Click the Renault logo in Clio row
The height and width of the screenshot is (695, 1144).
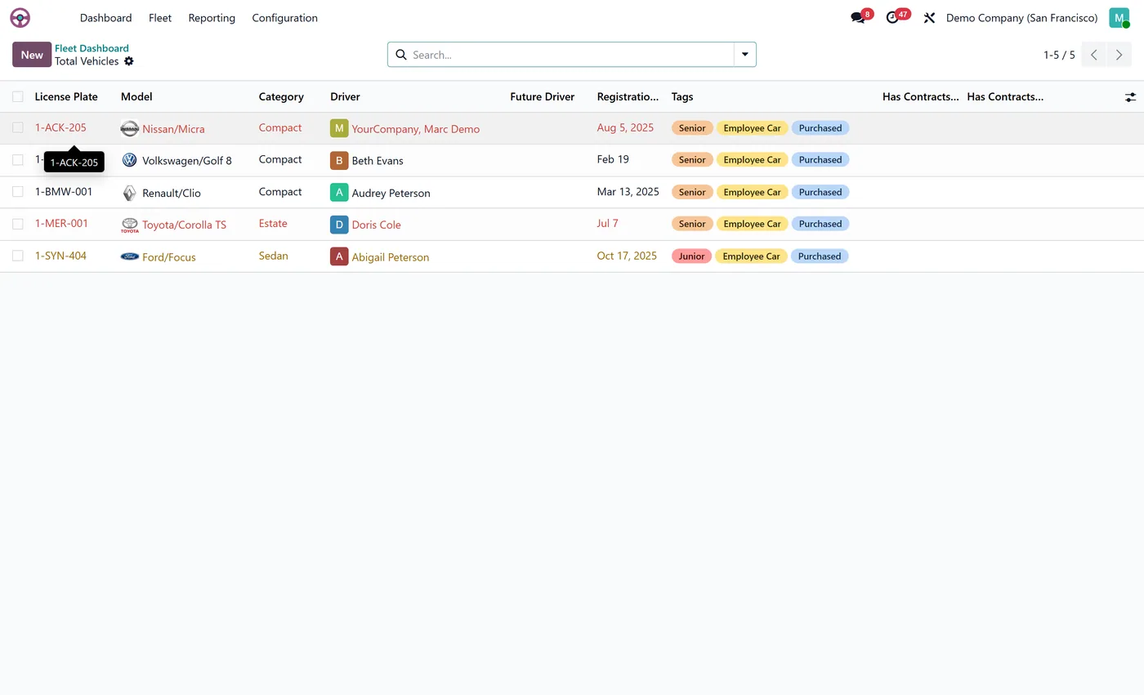click(129, 193)
